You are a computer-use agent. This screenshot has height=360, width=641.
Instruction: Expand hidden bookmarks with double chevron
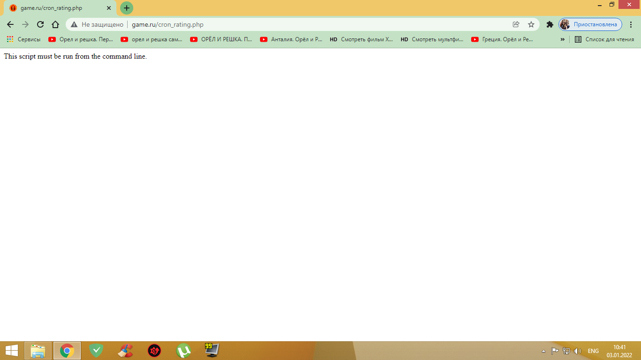563,39
